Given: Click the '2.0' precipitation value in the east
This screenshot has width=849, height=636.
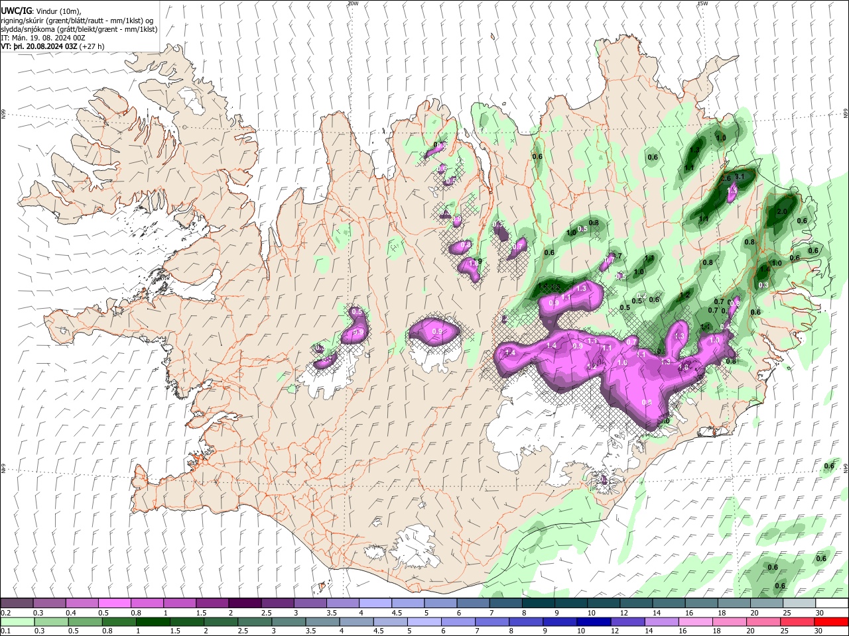Looking at the screenshot, I should click(781, 211).
